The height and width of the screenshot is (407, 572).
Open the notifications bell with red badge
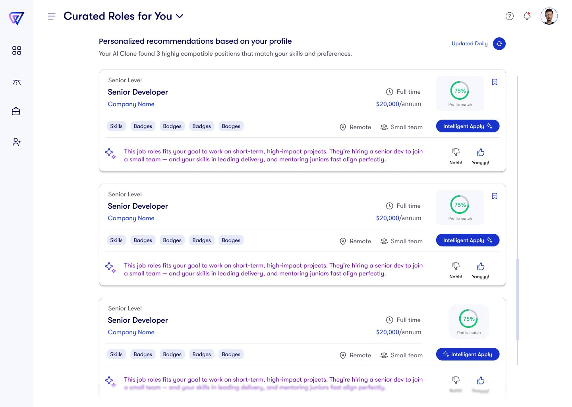click(x=527, y=16)
